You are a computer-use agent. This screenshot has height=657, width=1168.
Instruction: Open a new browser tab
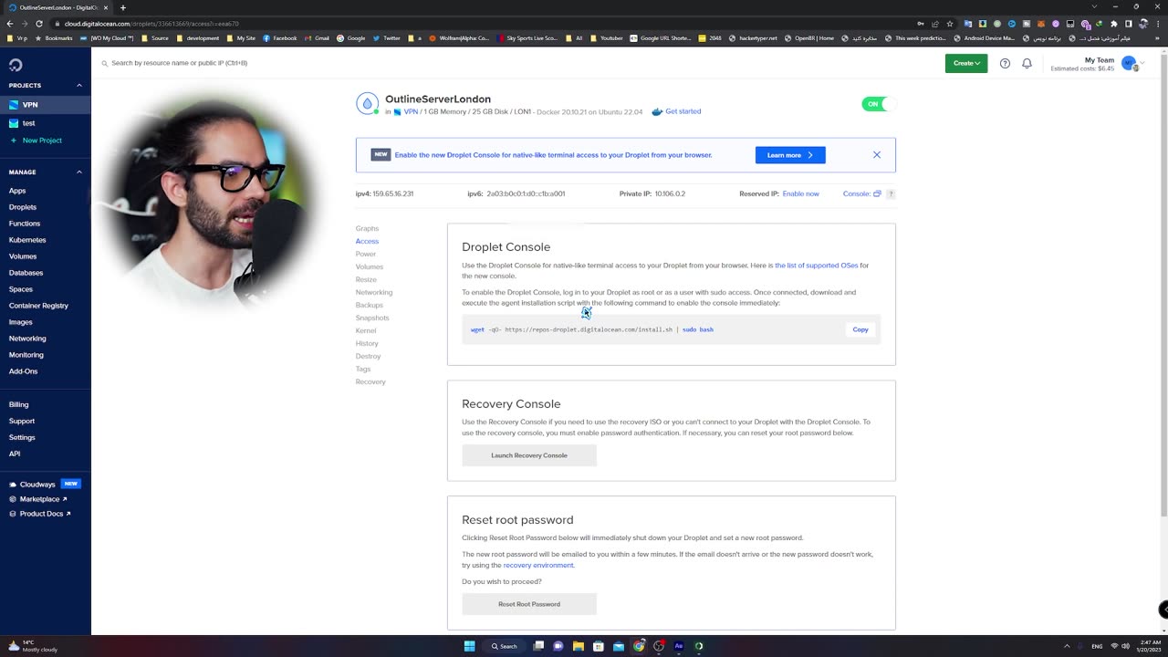pos(123,7)
